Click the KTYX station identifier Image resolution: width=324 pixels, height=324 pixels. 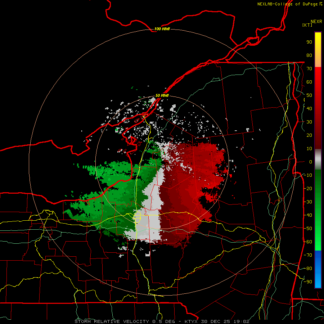coord(192,321)
